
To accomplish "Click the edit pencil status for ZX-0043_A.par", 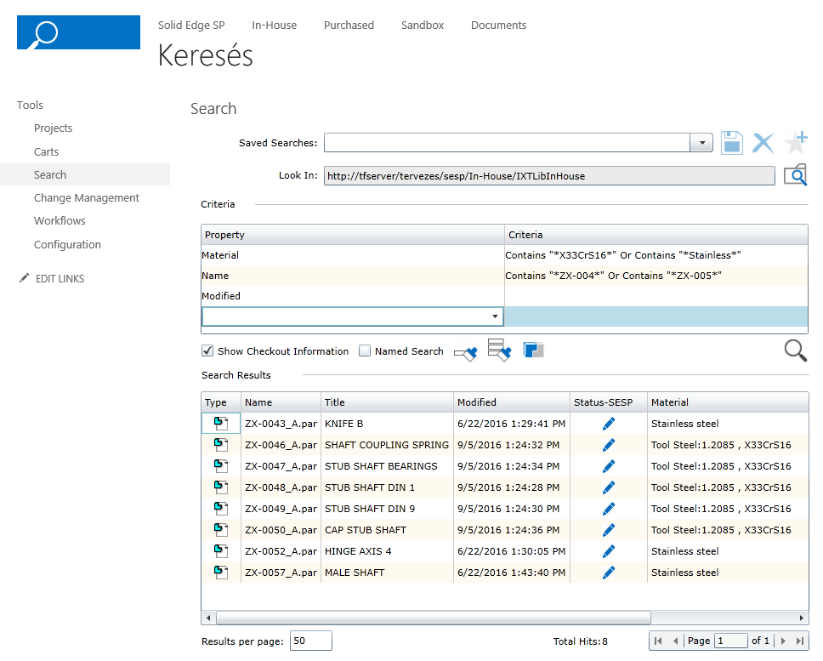I will 609,424.
